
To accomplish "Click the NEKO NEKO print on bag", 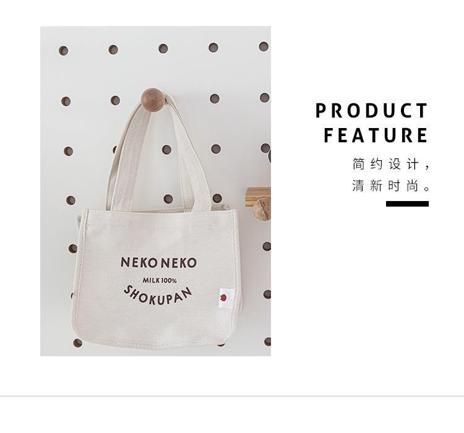I will 158,262.
